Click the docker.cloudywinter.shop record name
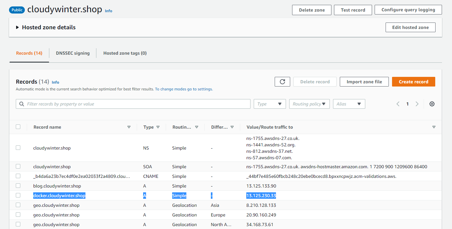Screen dimensions: 452x229 coord(59,196)
